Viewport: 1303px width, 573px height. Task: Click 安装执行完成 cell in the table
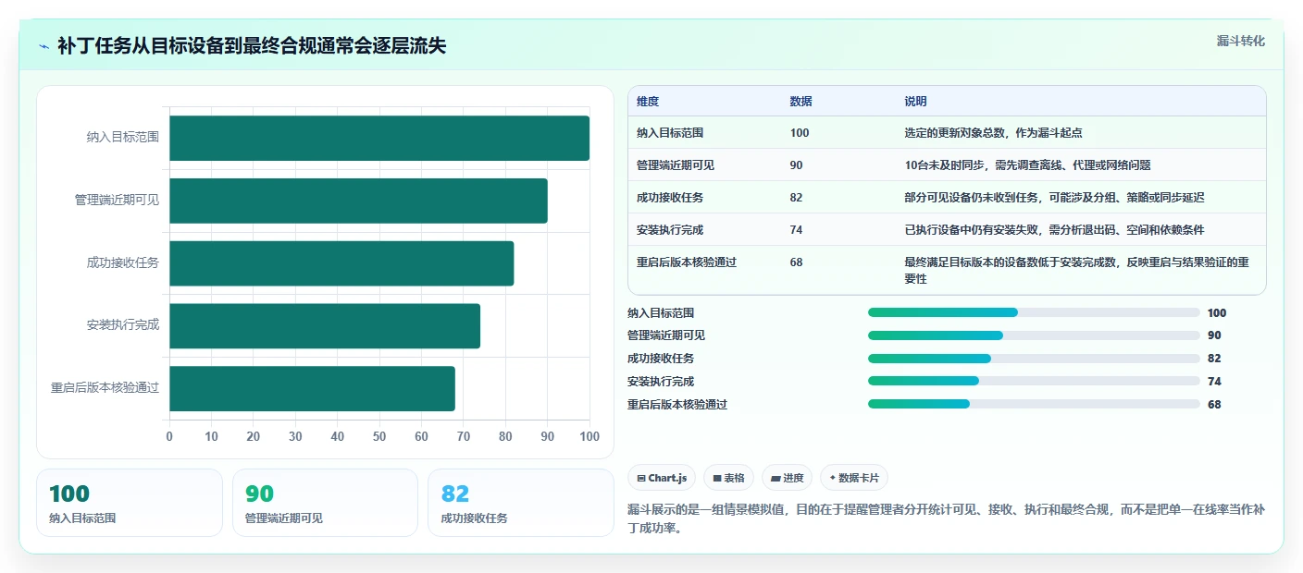[x=670, y=229]
